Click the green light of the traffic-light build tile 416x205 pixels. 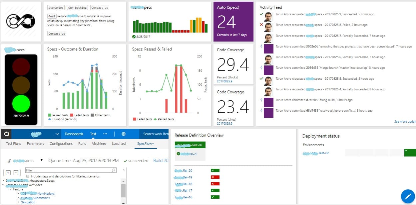point(21,103)
